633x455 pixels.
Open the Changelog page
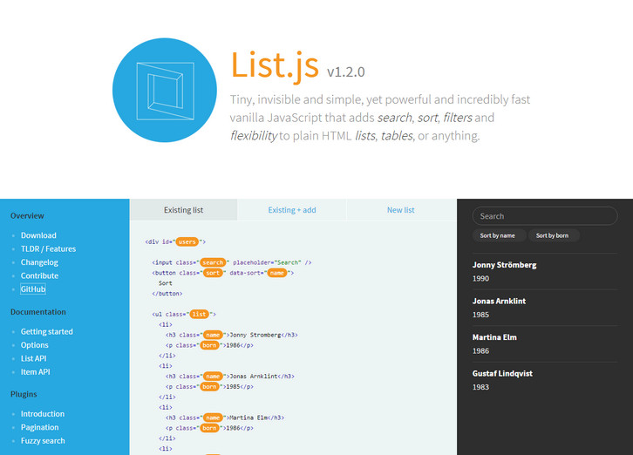(x=39, y=262)
